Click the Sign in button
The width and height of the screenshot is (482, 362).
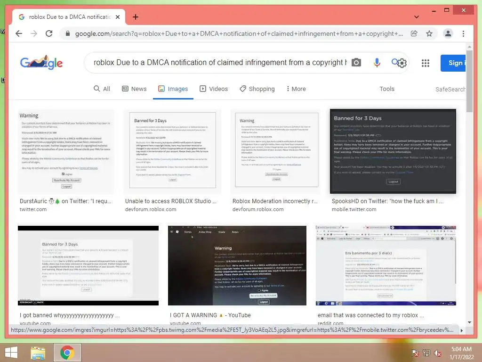click(453, 63)
